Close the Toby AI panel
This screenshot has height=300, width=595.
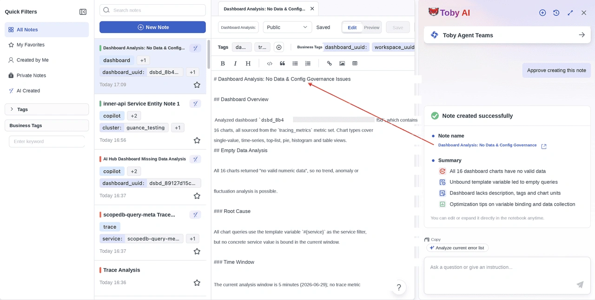pos(584,13)
